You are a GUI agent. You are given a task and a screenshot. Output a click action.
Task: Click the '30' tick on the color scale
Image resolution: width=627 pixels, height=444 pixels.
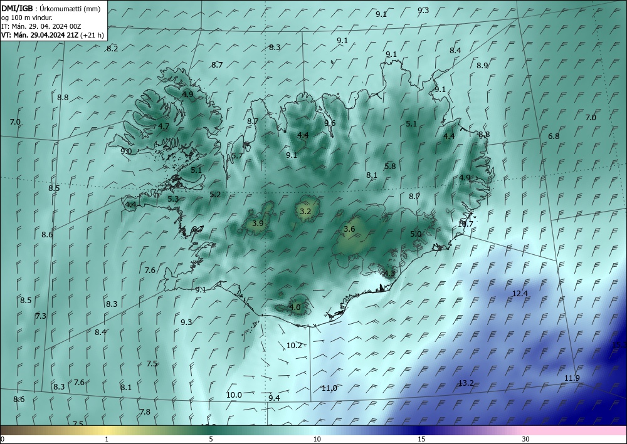[525, 439]
